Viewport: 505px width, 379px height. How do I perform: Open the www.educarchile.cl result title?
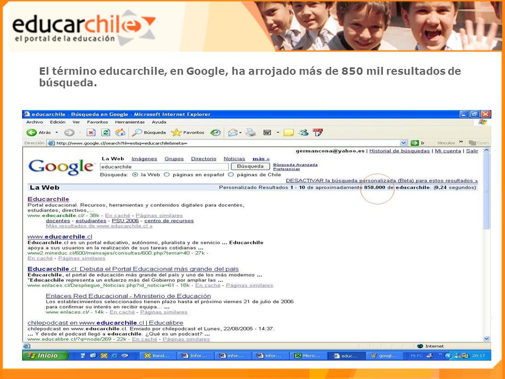(x=60, y=236)
